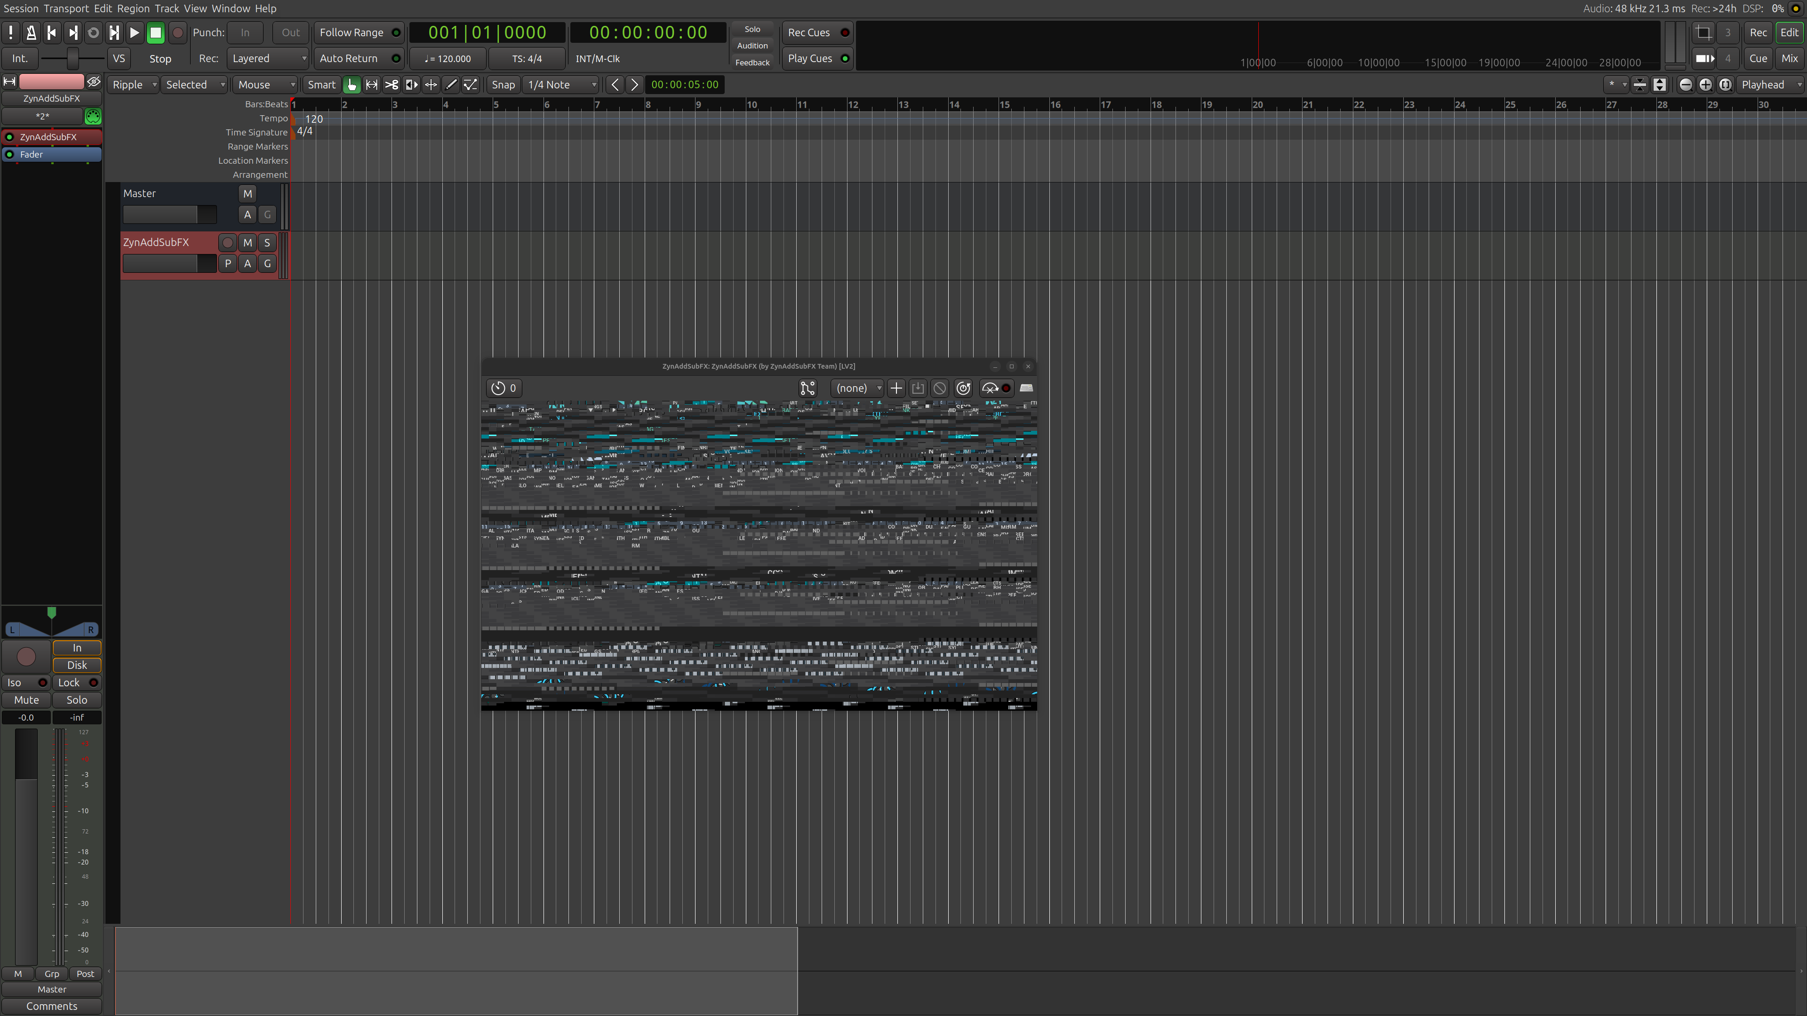Toggle the metronome click icon

click(x=31, y=32)
